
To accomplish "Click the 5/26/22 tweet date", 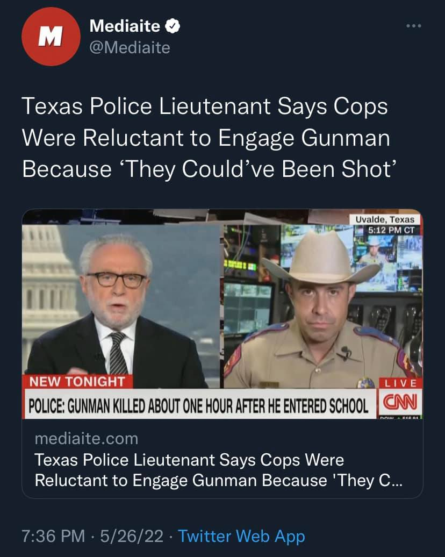I will point(132,535).
